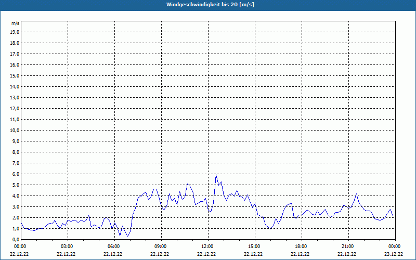This screenshot has width=416, height=260.
Task: Select the 10,0 y-axis label
Action: [x=15, y=131]
